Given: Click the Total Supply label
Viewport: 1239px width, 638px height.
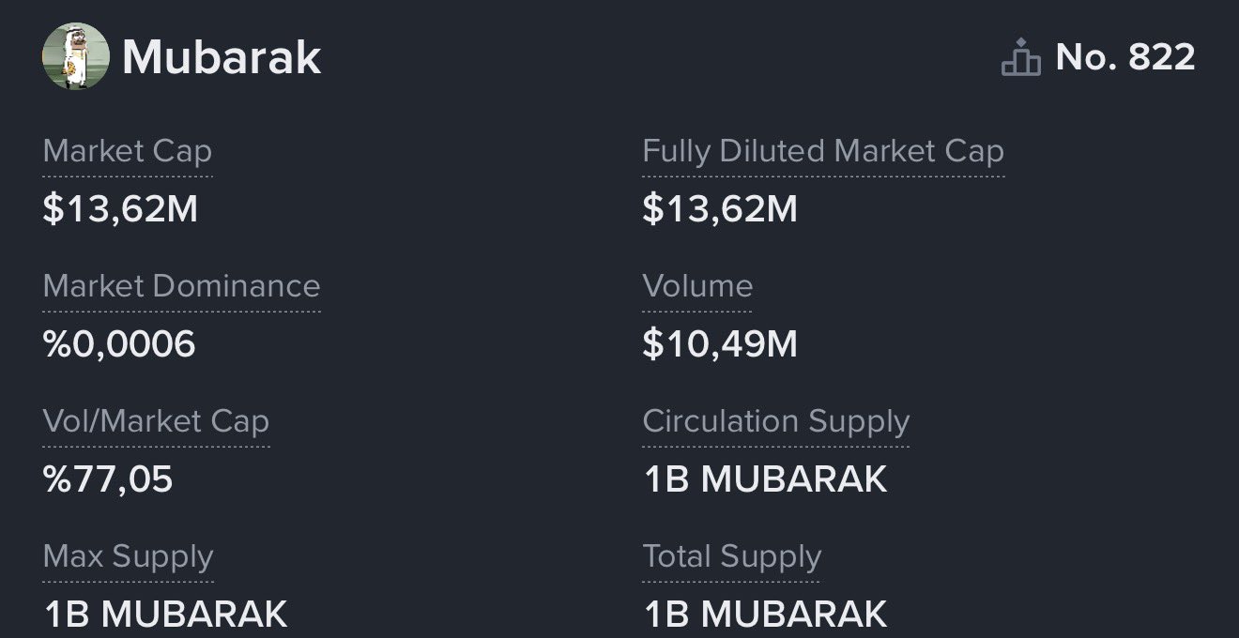Looking at the screenshot, I should pyautogui.click(x=732, y=557).
